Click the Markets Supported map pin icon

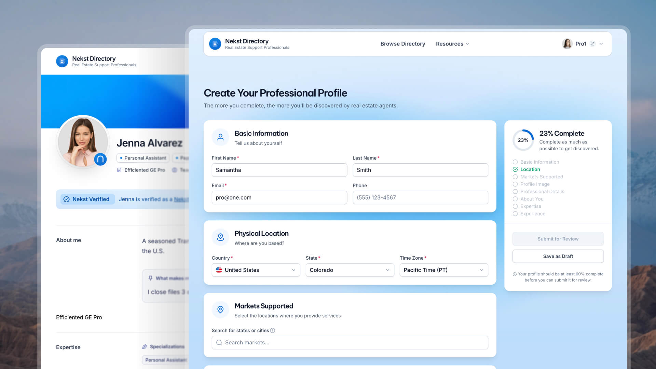tap(220, 310)
